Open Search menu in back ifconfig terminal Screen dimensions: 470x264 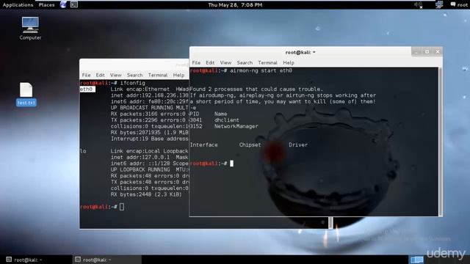tap(134, 75)
